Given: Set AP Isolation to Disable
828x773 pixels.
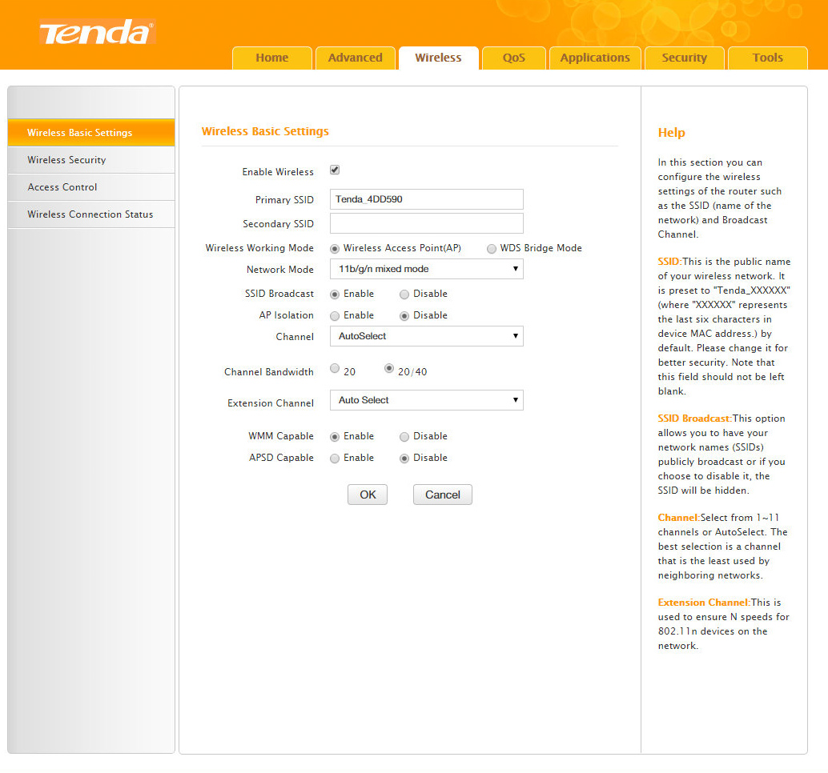Looking at the screenshot, I should pos(404,316).
